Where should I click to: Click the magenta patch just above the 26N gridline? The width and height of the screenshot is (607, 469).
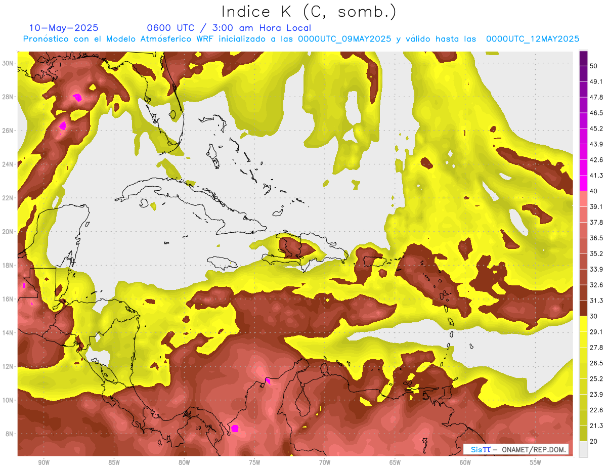63,125
